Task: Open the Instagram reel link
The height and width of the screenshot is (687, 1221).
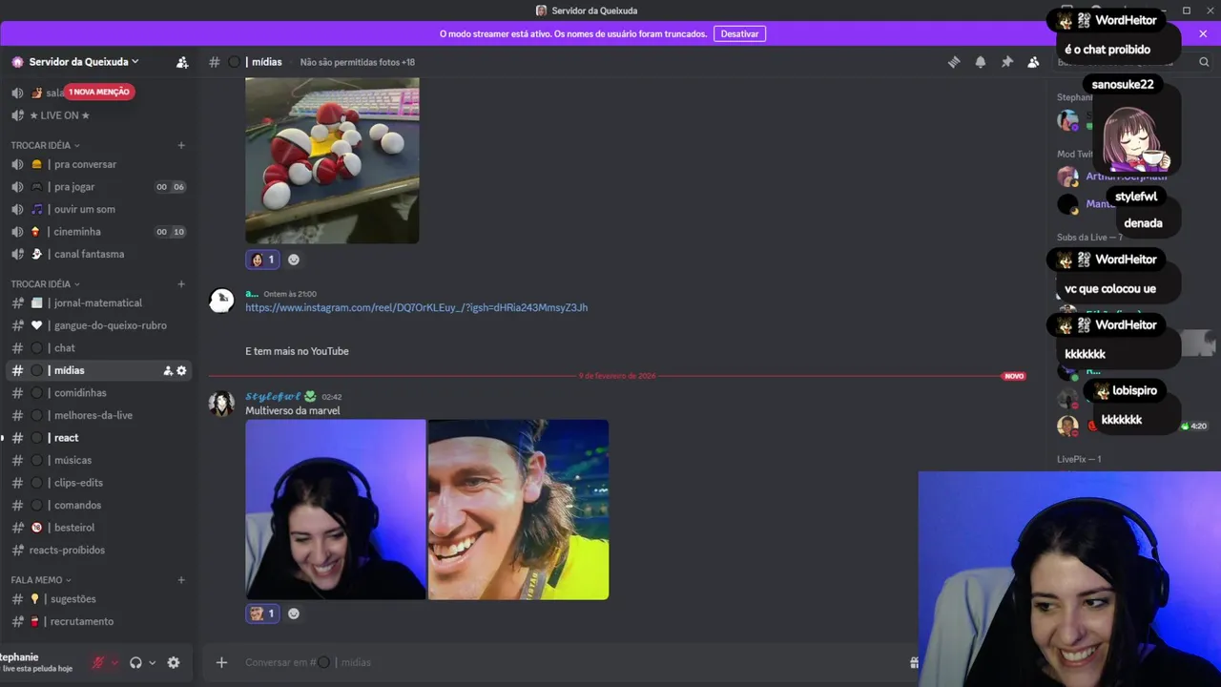Action: coord(416,307)
